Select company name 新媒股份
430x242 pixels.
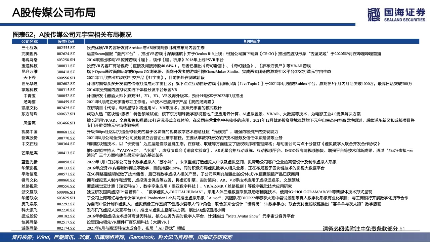click(x=30, y=137)
